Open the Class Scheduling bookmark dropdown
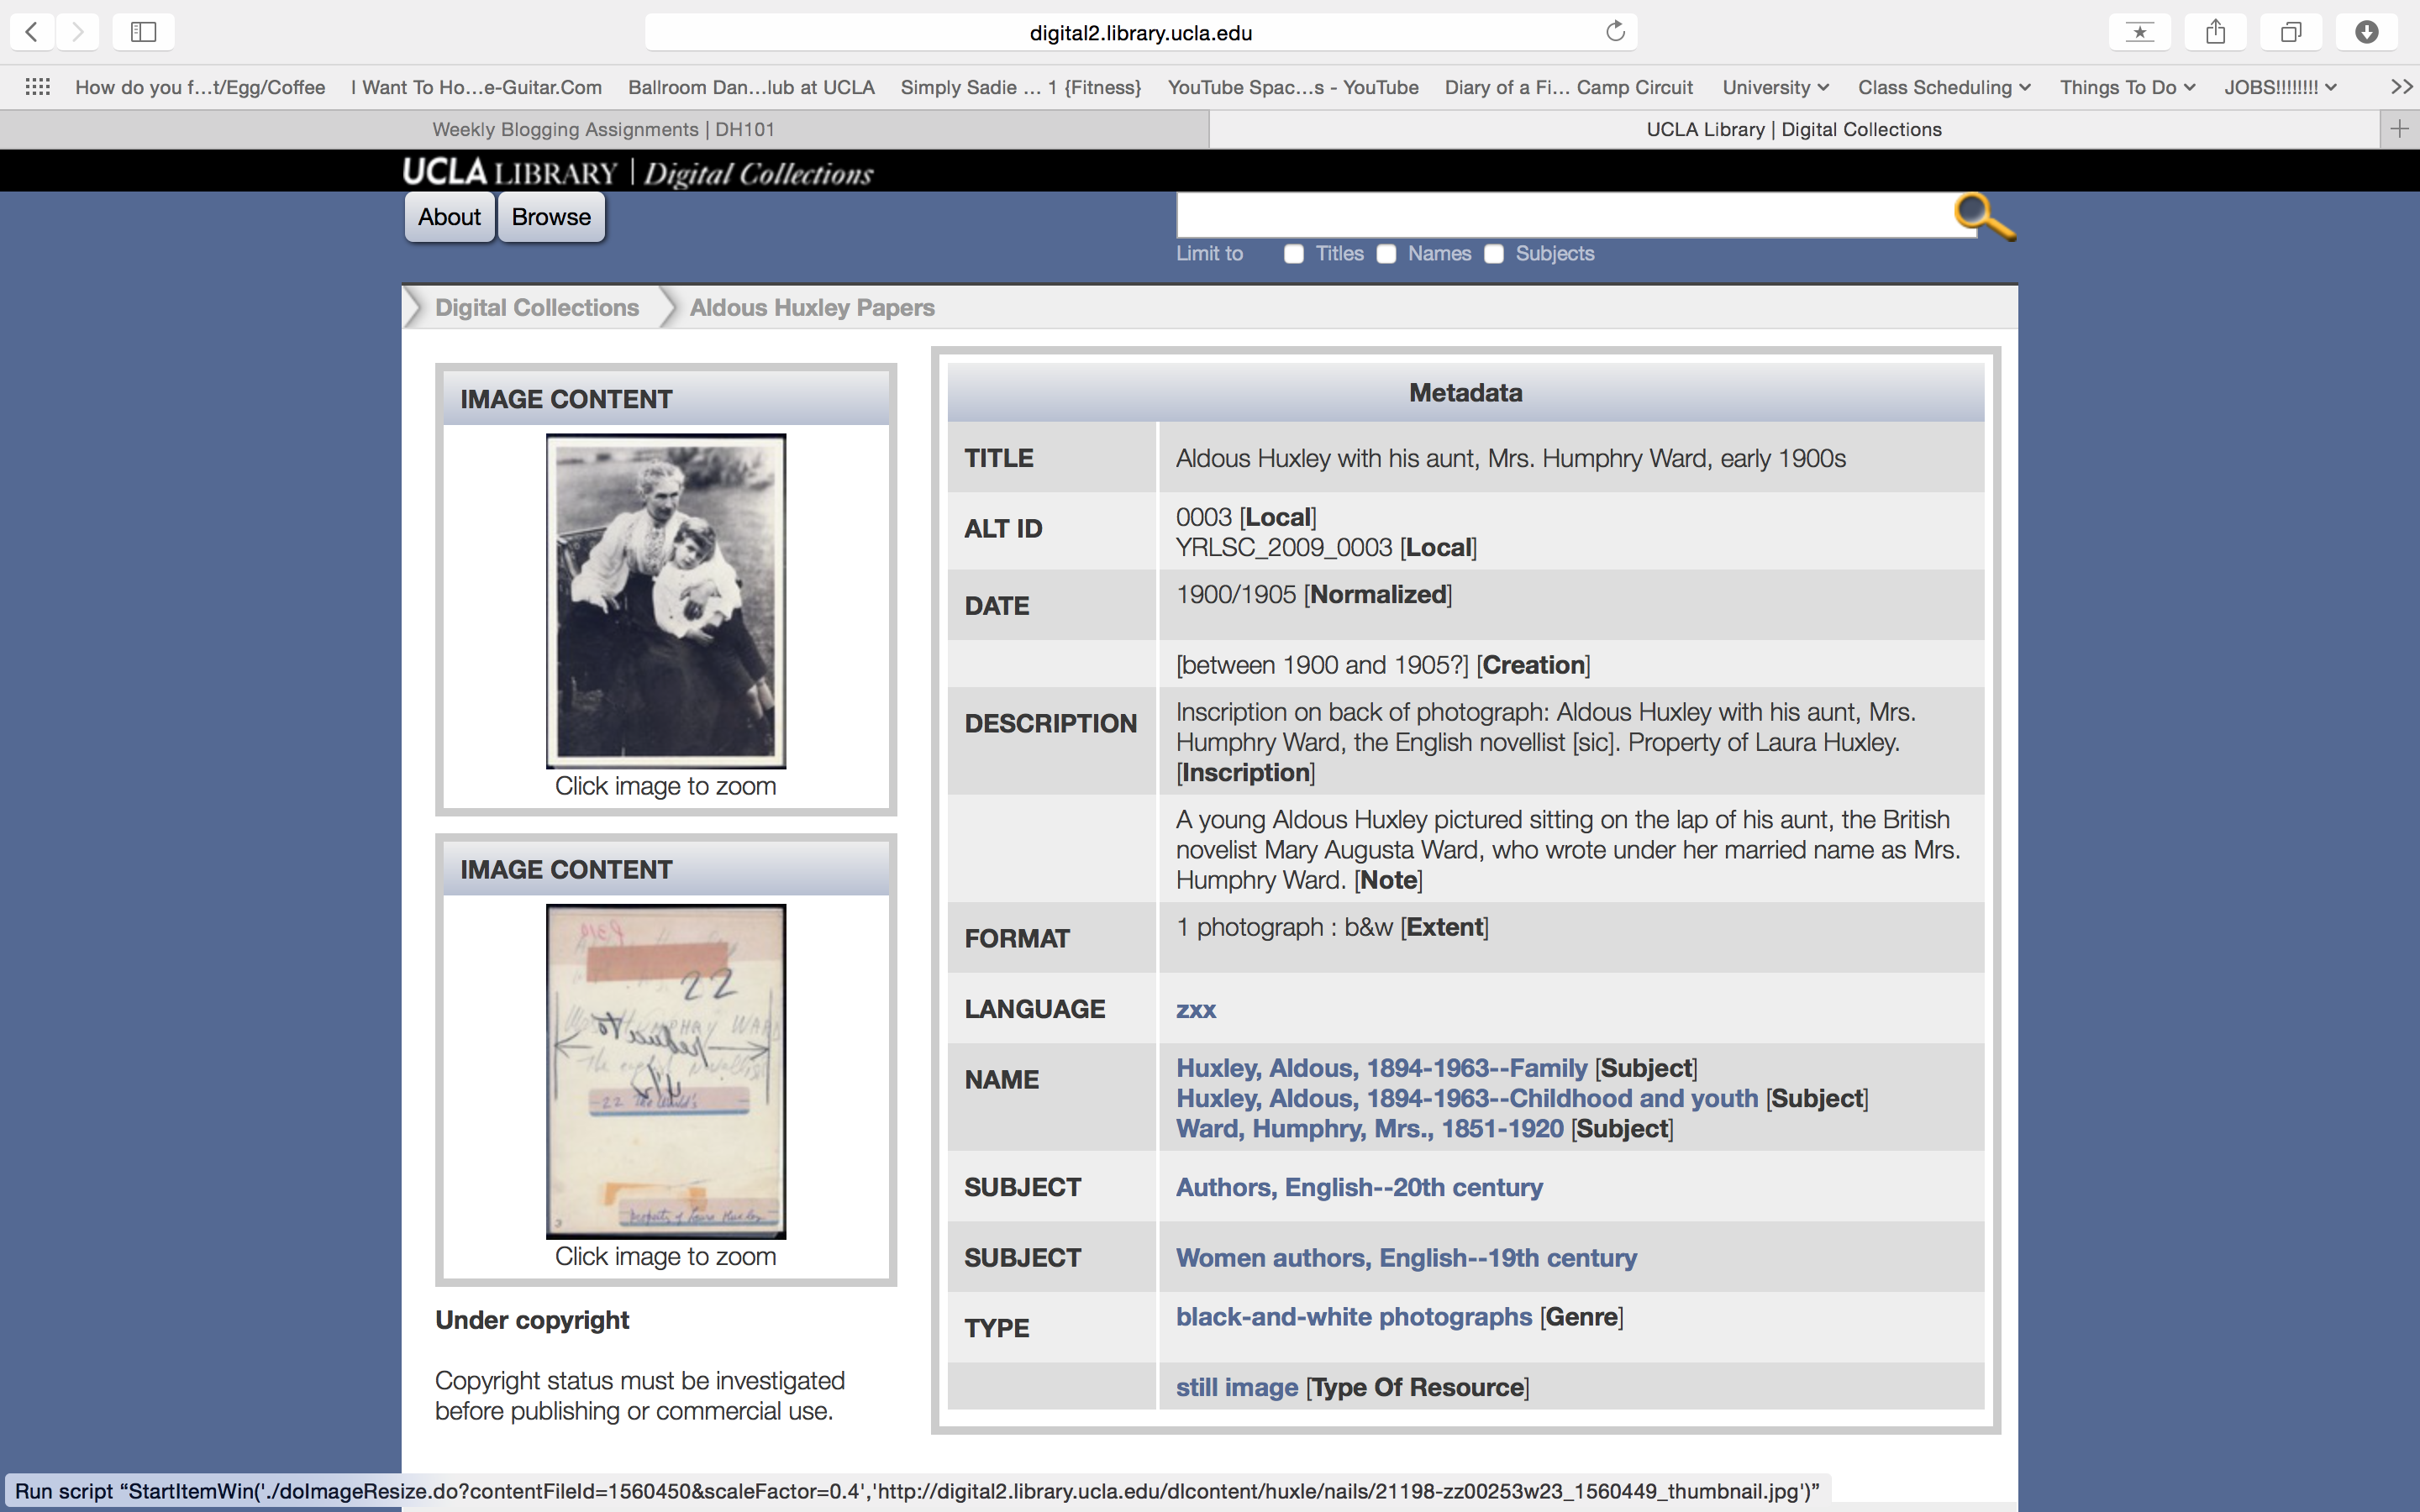This screenshot has height=1512, width=2420. pos(1943,87)
